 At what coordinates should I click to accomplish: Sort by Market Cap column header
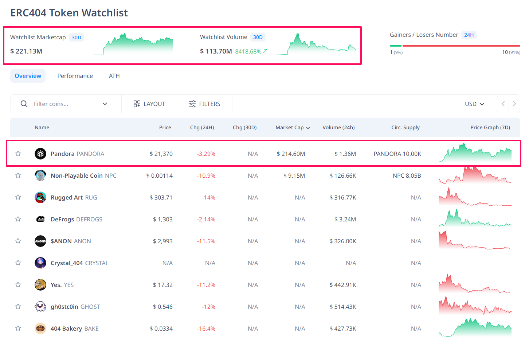pos(293,127)
